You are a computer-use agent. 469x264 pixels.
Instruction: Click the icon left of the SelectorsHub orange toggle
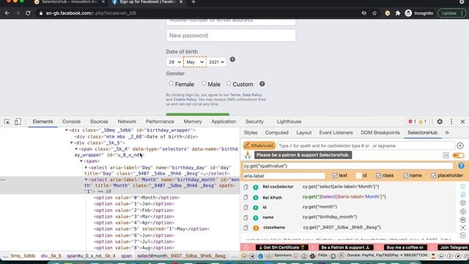pyautogui.click(x=446, y=155)
